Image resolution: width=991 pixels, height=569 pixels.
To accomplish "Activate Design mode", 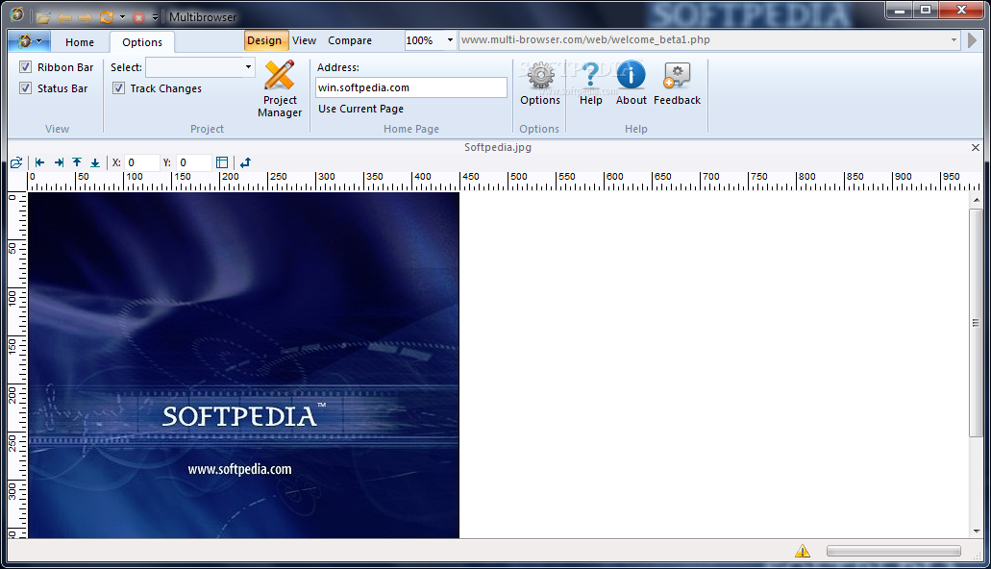I will click(264, 40).
